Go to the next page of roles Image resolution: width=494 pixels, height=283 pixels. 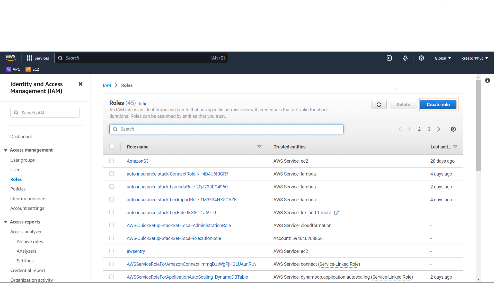point(439,129)
